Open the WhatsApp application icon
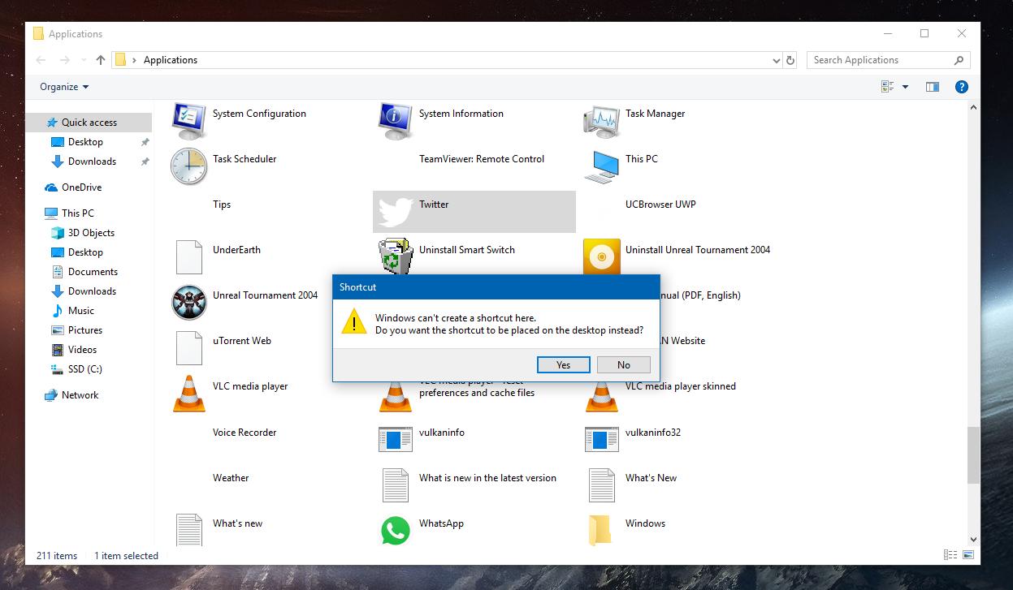 [395, 531]
